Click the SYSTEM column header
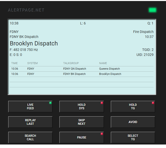This screenshot has height=148, width=166. (32, 63)
